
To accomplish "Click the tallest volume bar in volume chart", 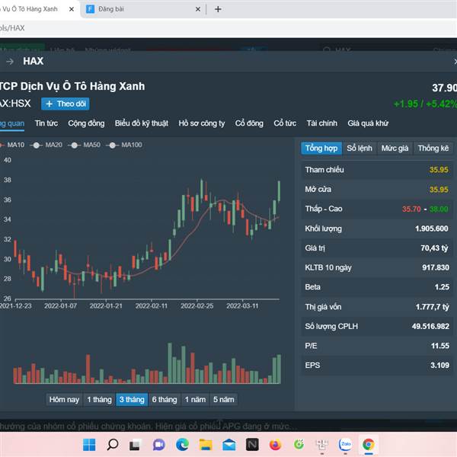I will (x=170, y=363).
